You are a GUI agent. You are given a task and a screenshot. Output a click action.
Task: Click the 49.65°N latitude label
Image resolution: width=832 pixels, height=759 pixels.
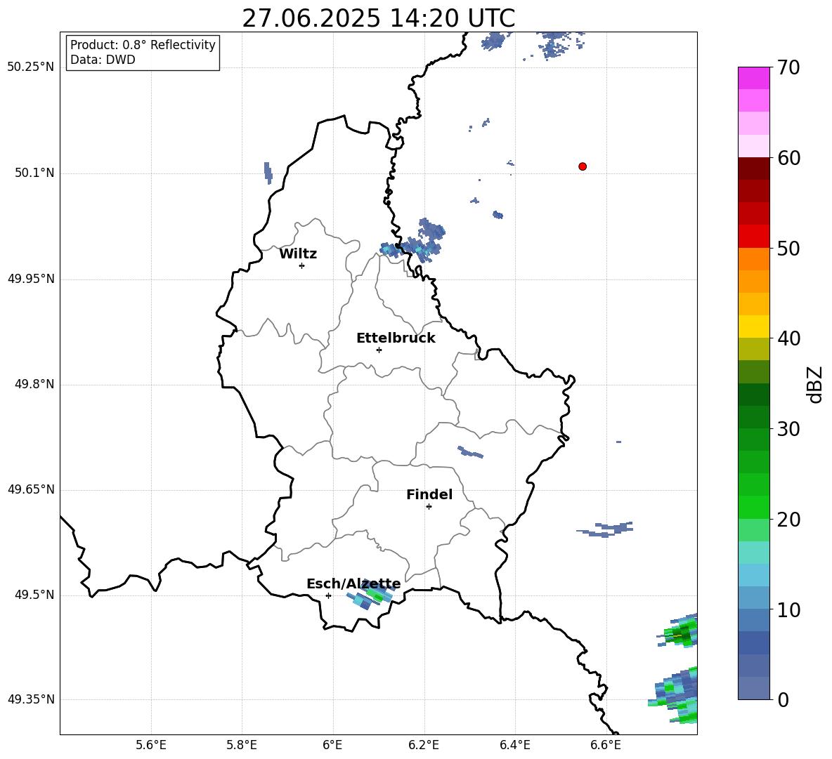[31, 489]
